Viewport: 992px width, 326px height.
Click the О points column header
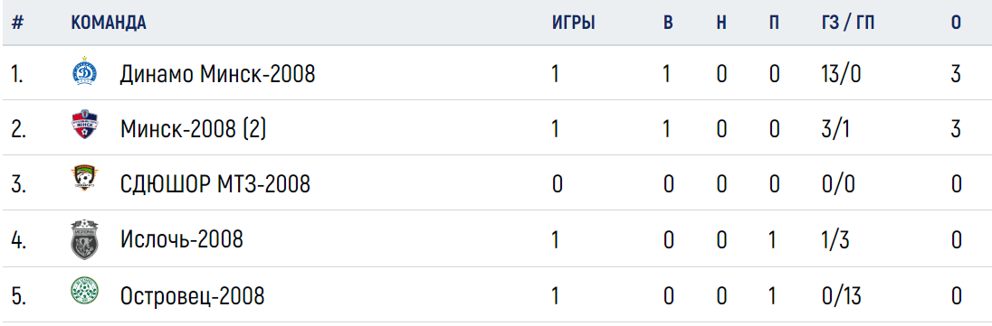click(x=956, y=23)
